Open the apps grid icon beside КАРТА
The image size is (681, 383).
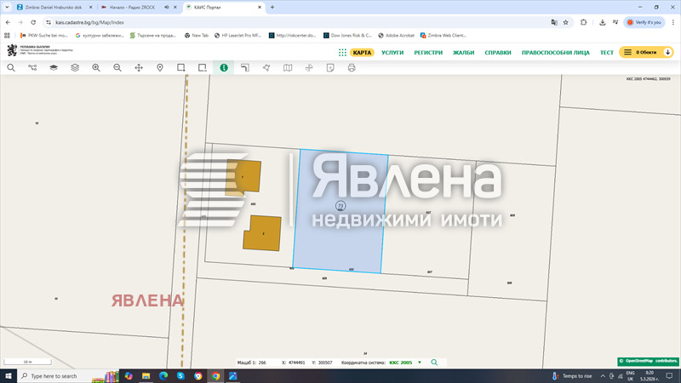pyautogui.click(x=342, y=53)
